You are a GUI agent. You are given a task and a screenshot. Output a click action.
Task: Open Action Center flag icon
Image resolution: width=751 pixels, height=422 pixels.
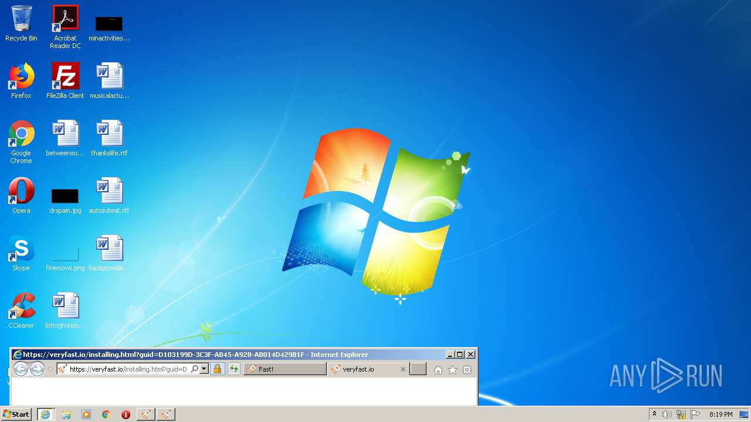(695, 414)
